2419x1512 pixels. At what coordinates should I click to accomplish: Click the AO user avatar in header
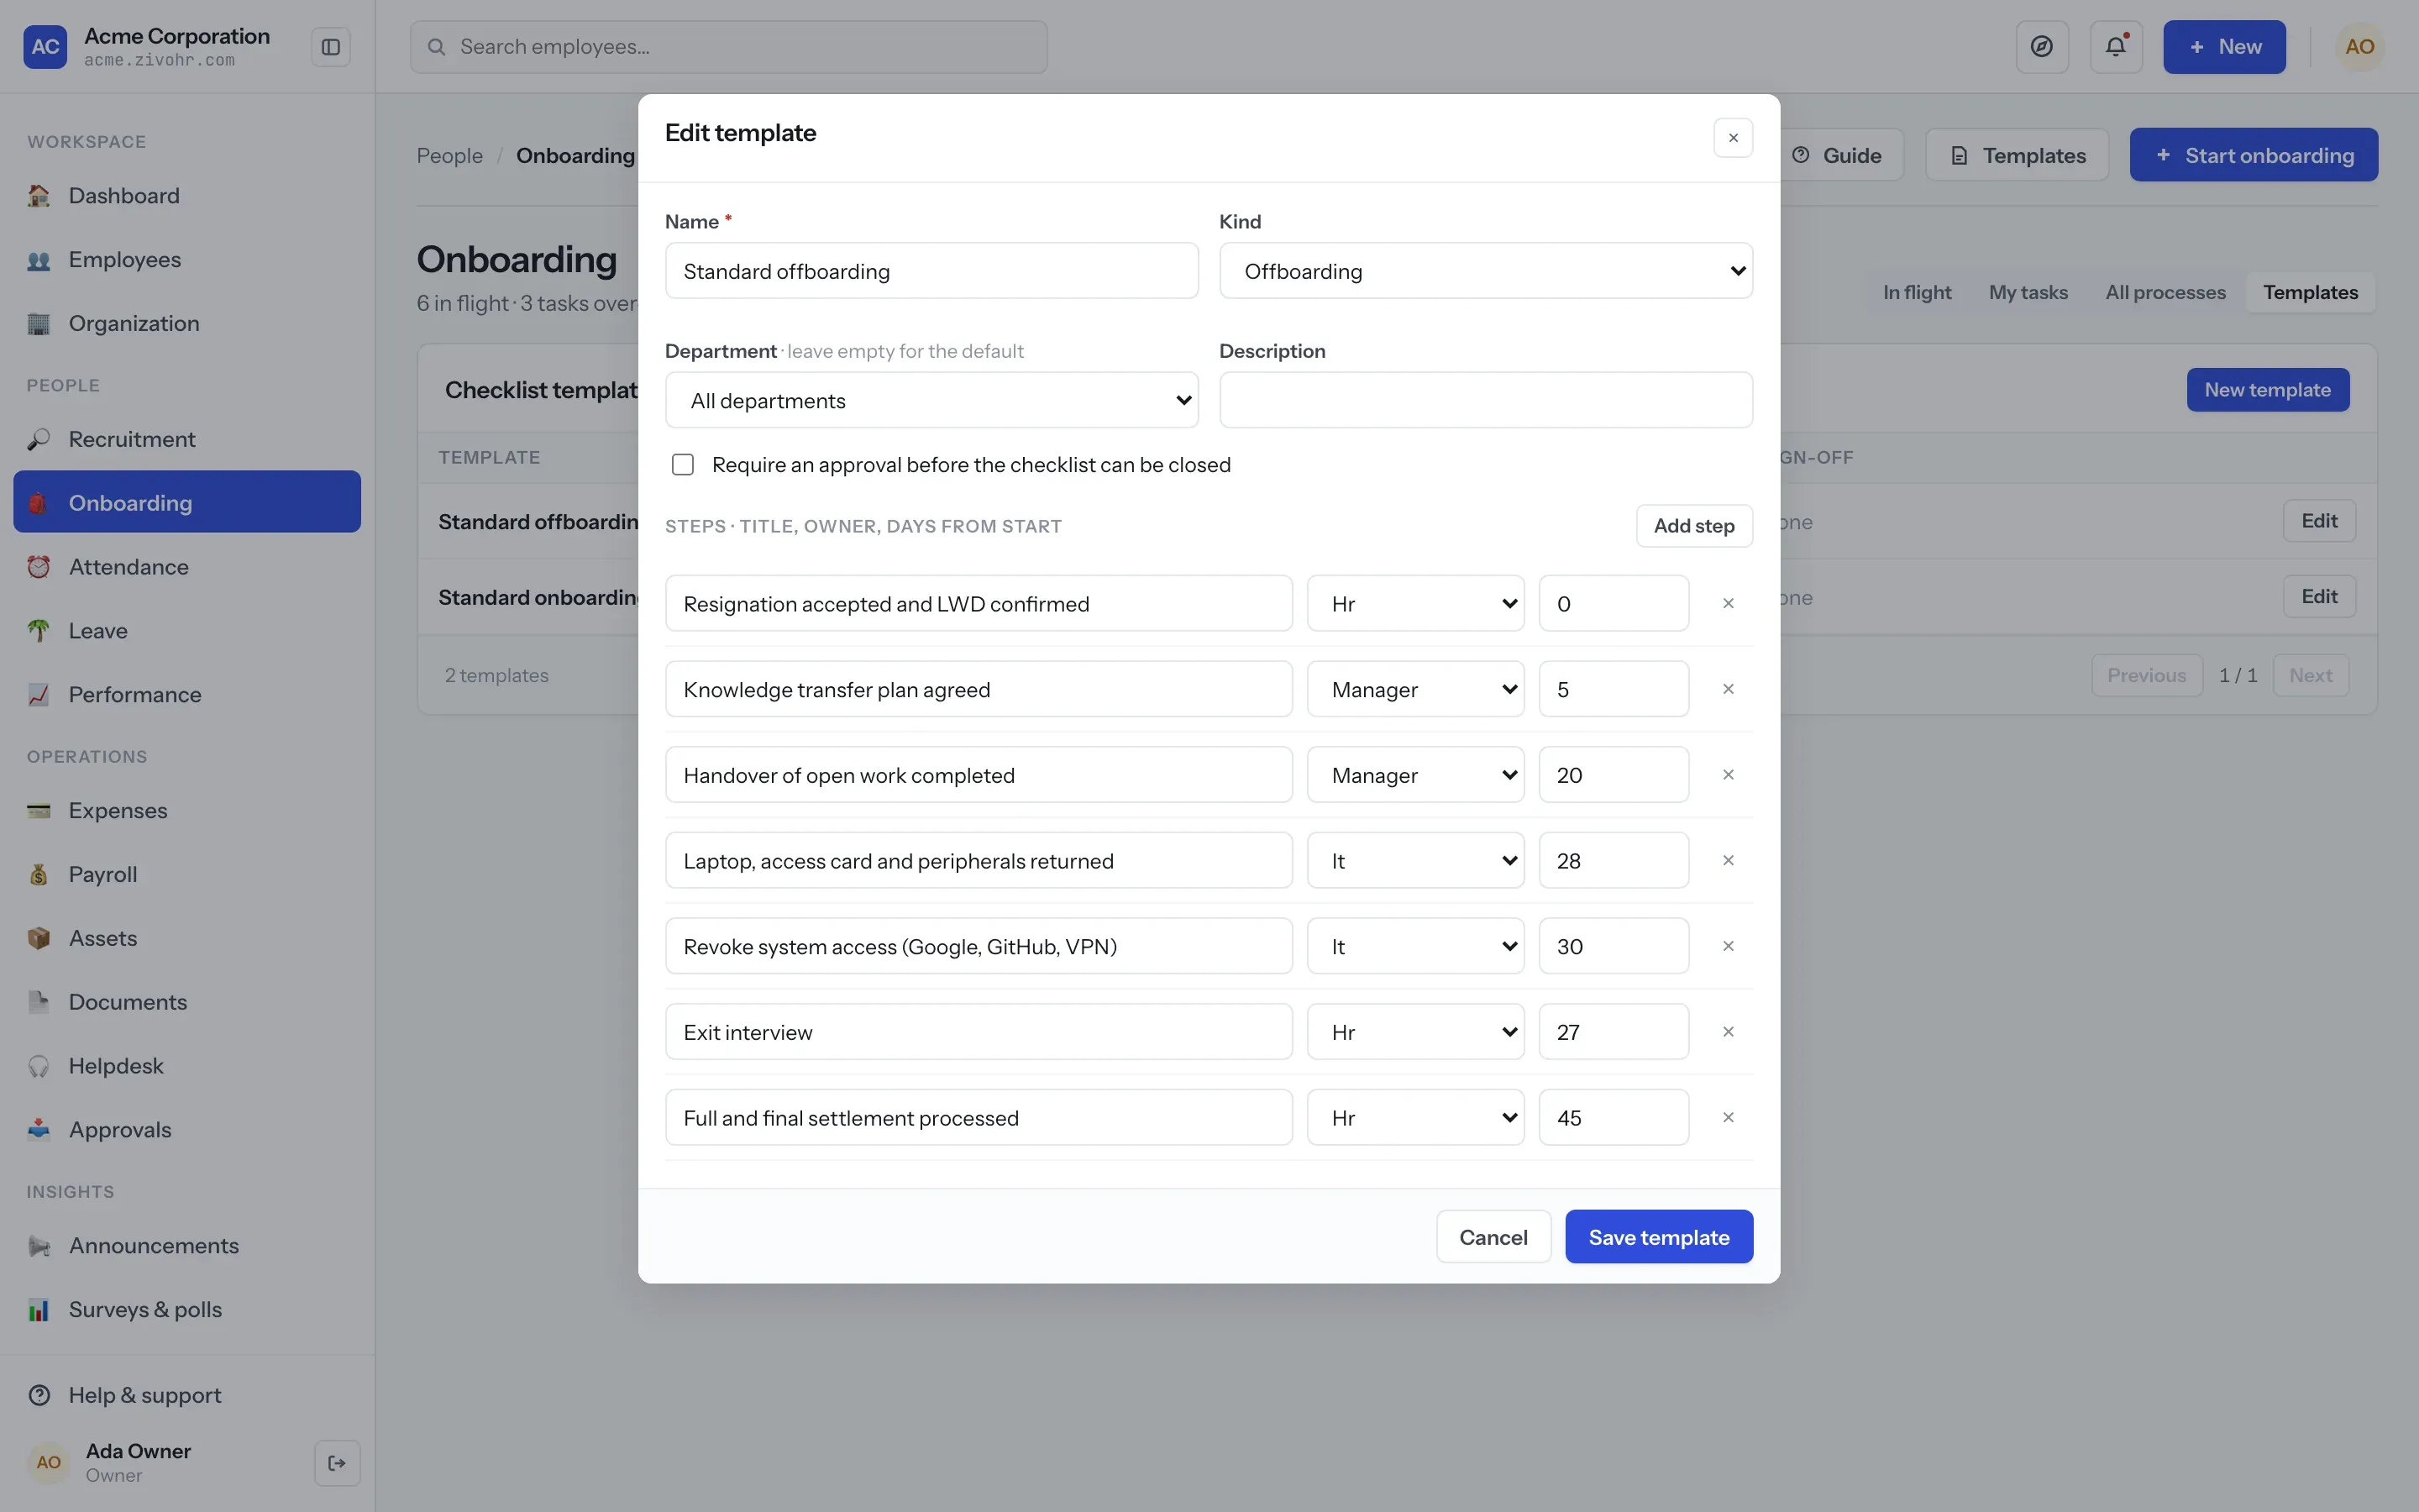(x=2359, y=47)
